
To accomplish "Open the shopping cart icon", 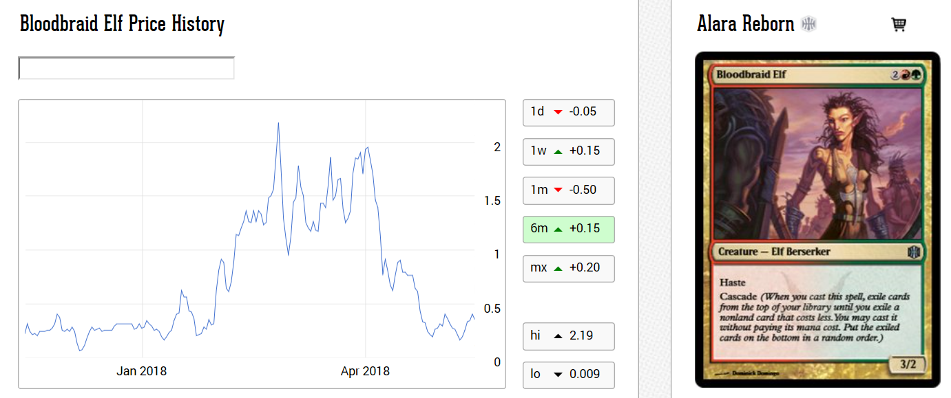I will (x=898, y=25).
